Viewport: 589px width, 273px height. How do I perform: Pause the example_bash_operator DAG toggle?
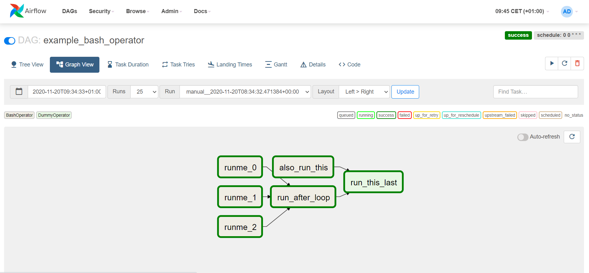(x=10, y=41)
